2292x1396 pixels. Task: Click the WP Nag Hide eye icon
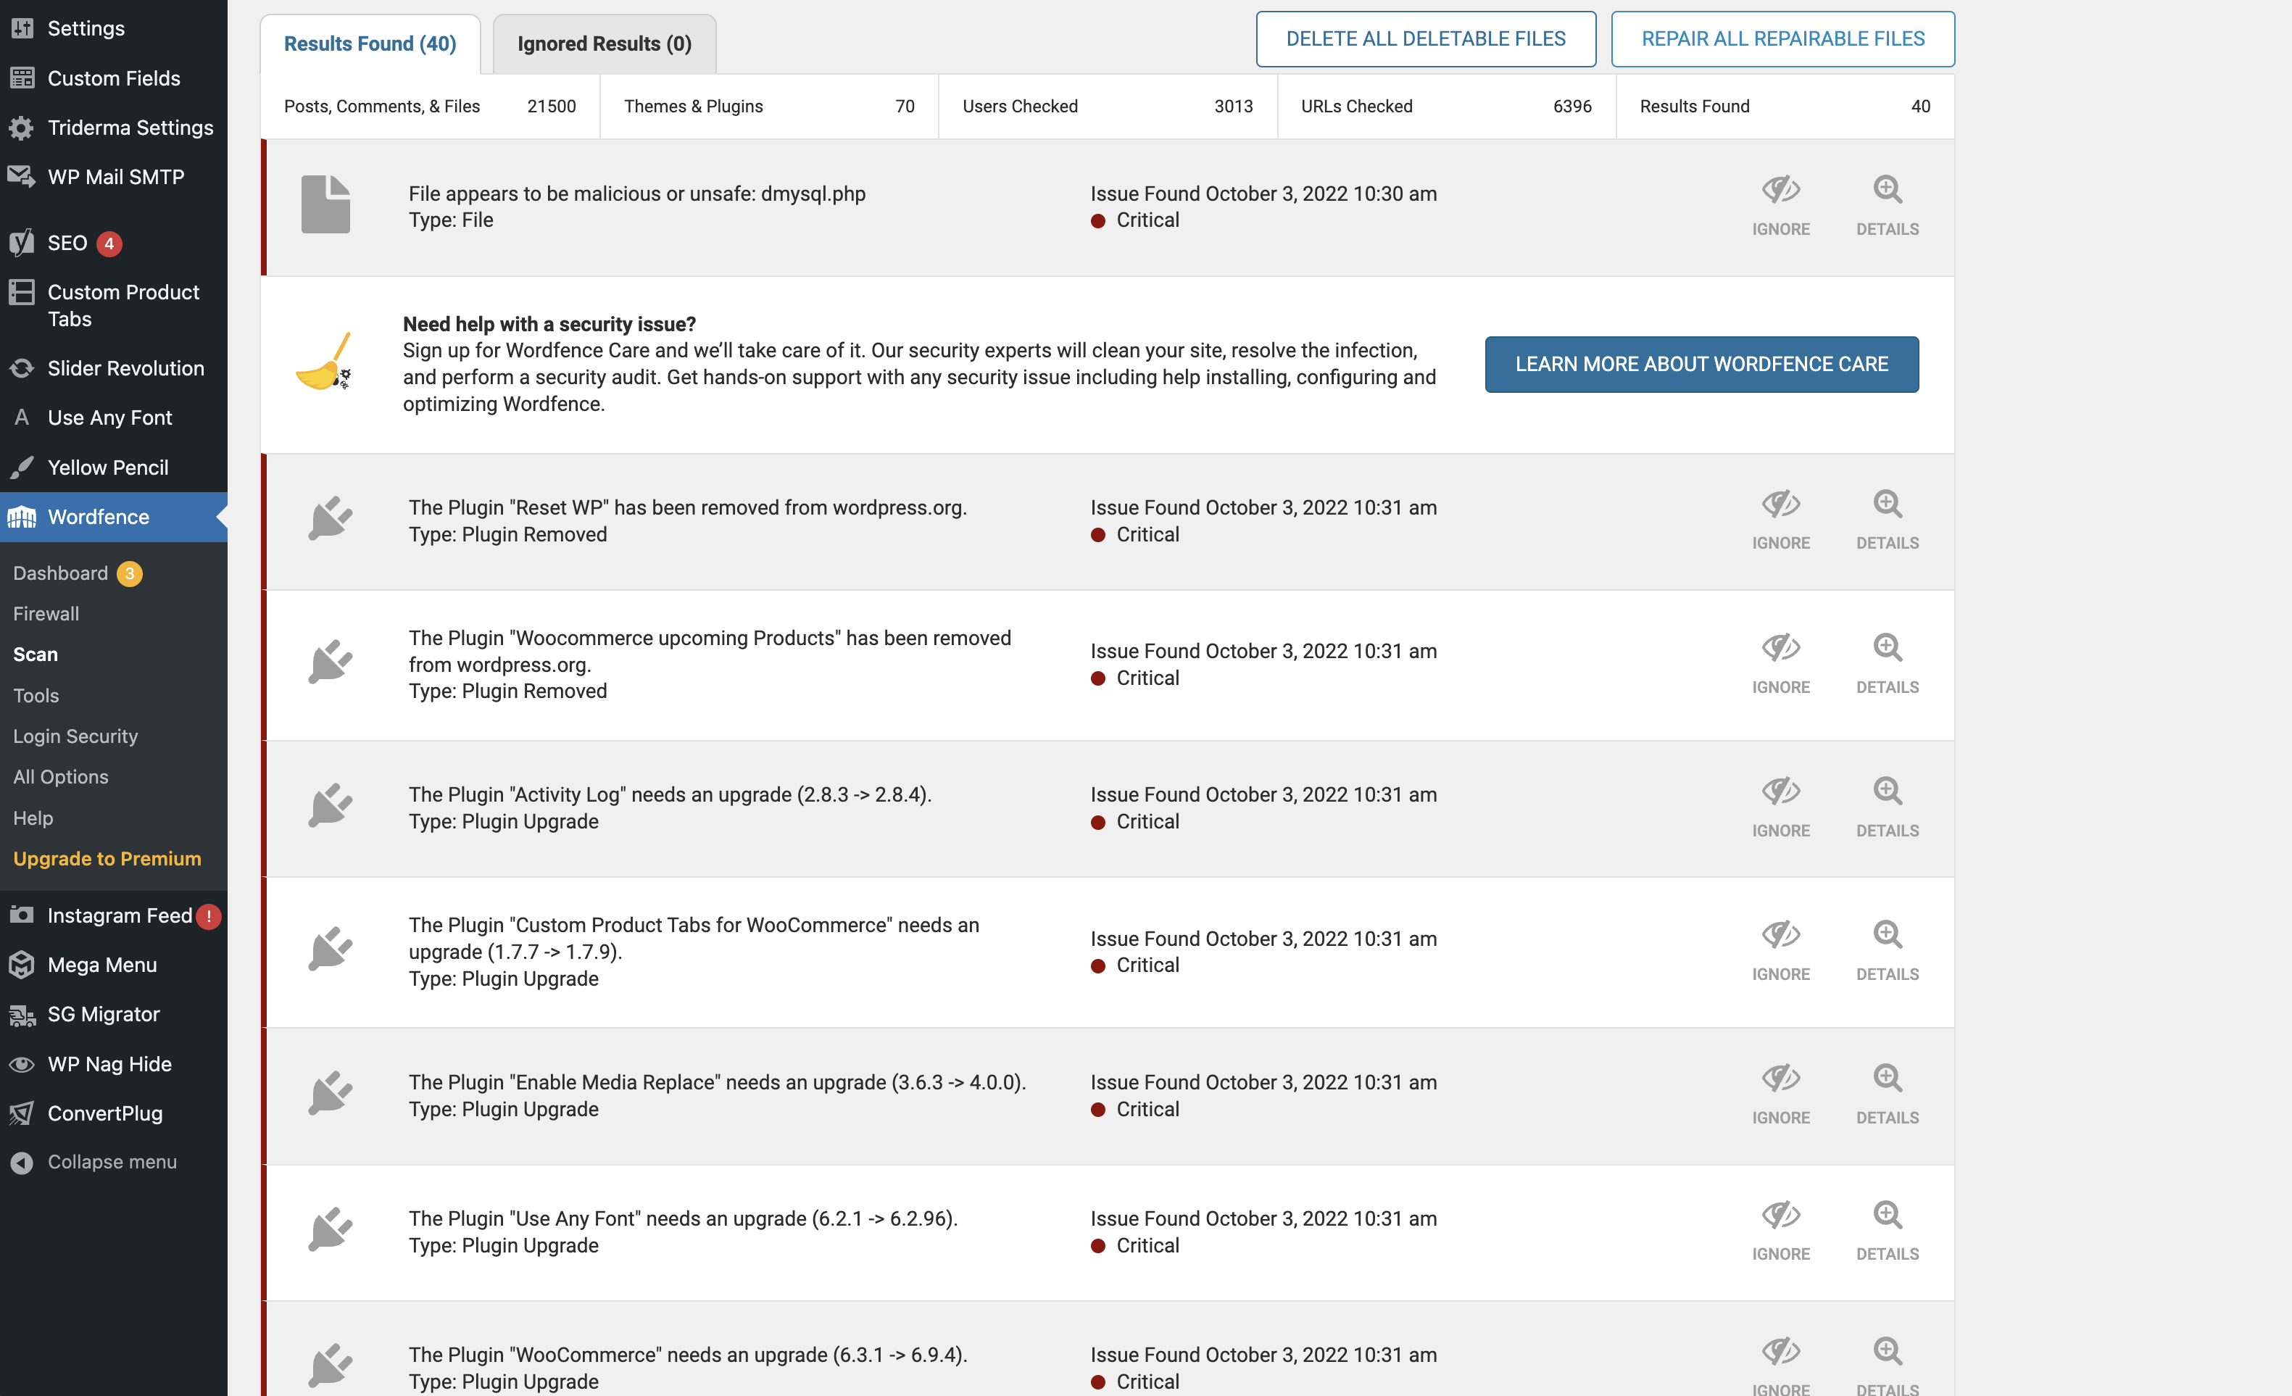point(22,1064)
